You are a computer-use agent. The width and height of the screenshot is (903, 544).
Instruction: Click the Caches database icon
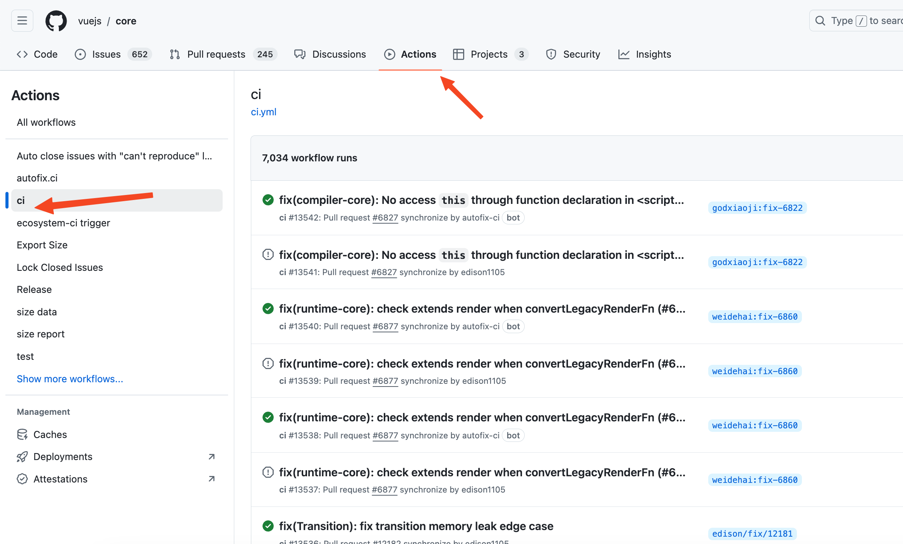click(22, 435)
